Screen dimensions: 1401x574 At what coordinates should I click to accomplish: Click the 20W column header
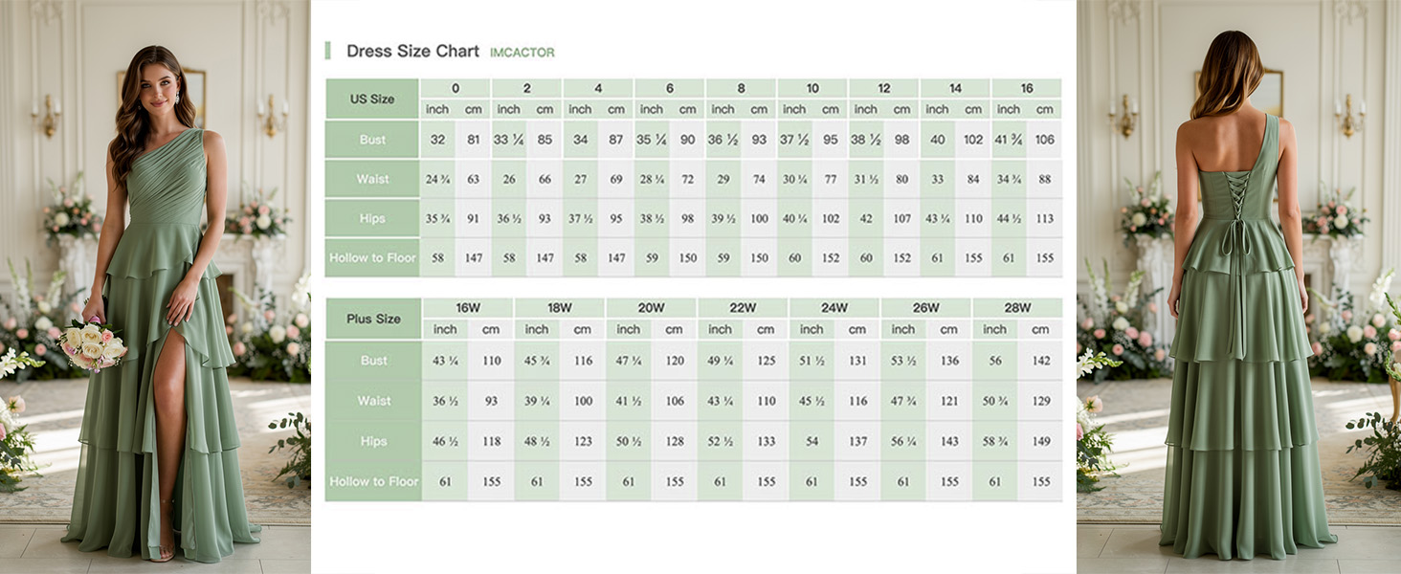651,308
